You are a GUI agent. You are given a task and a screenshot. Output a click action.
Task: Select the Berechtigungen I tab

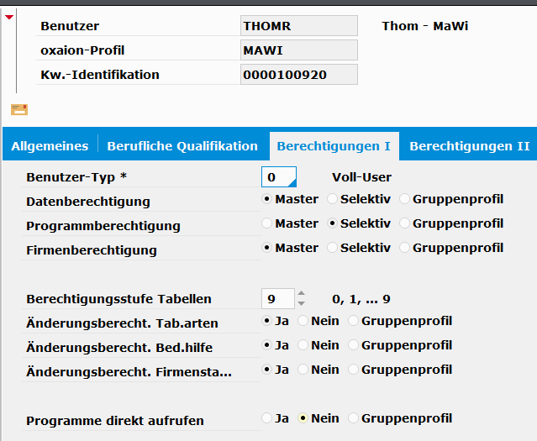point(334,146)
